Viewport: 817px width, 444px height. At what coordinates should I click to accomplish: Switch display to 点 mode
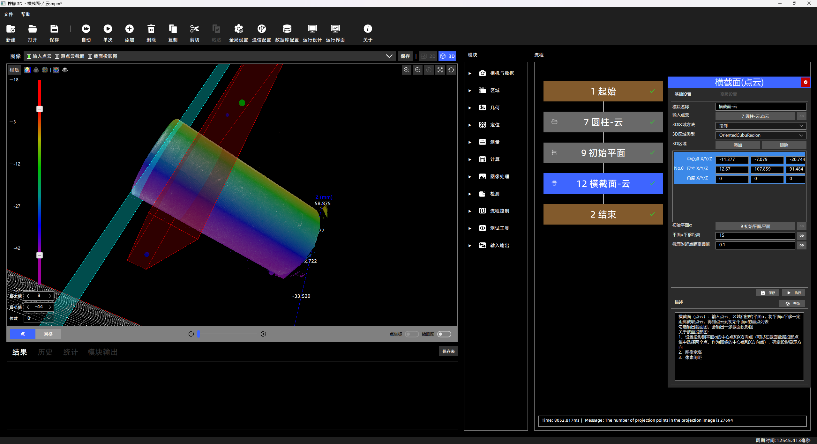pos(23,334)
